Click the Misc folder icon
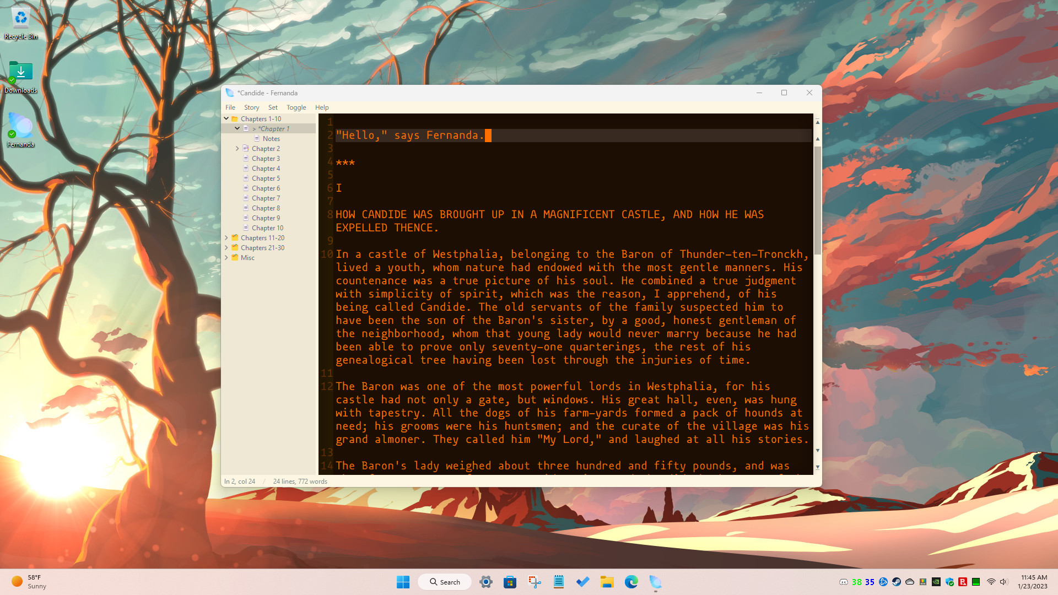The width and height of the screenshot is (1058, 595). pyautogui.click(x=235, y=258)
